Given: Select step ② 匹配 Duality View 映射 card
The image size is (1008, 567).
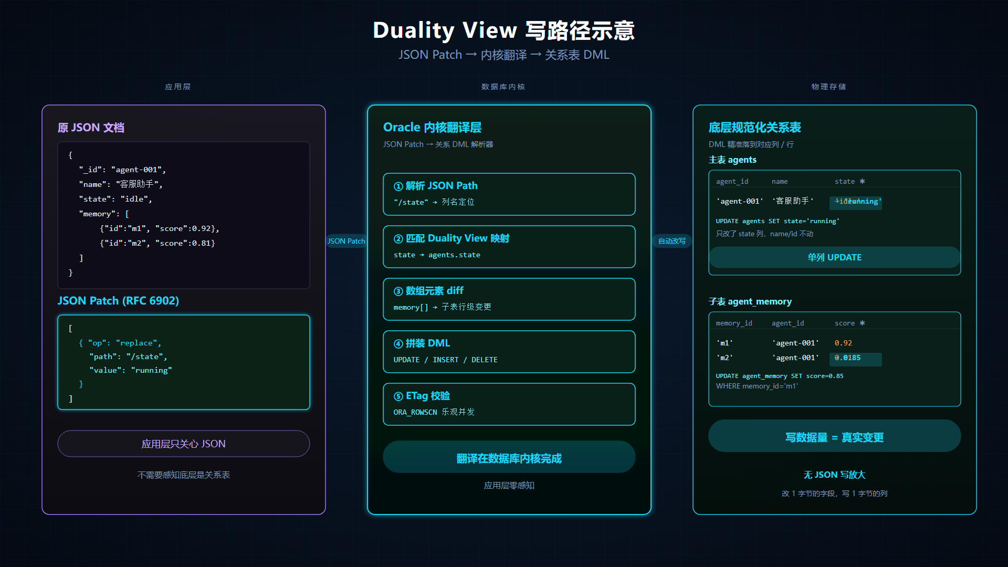Looking at the screenshot, I should click(x=509, y=247).
